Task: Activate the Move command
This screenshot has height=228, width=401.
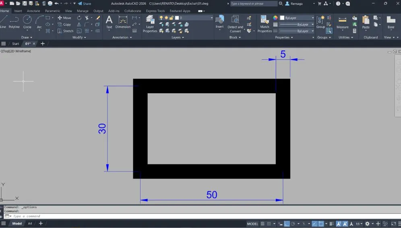Action: [x=64, y=18]
